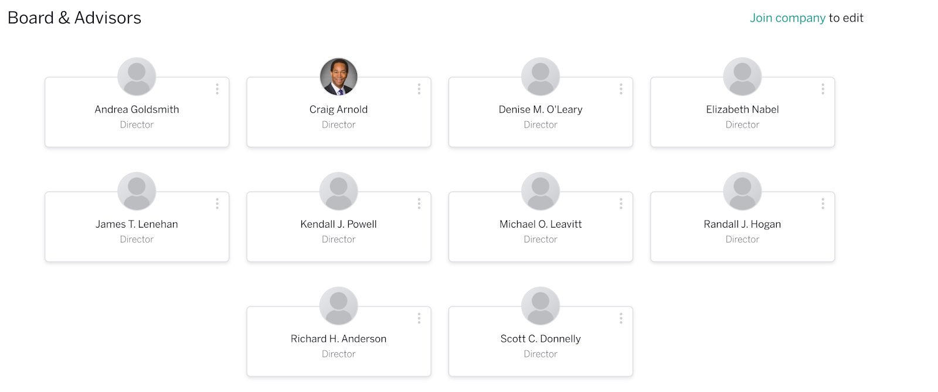Open Elizabeth Nabel's name link
The height and width of the screenshot is (392, 938).
(742, 109)
